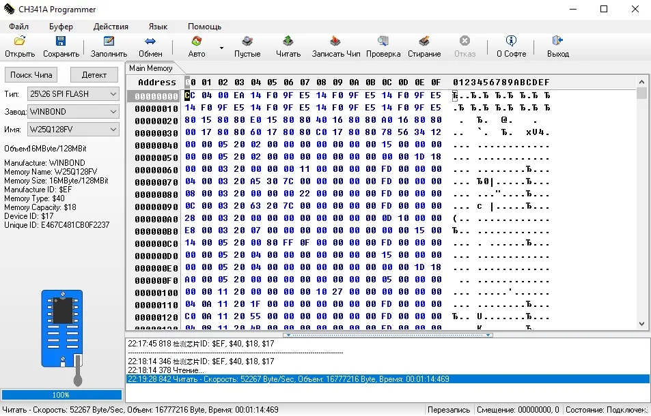Click the highlighted first byte in row 00000000
The height and width of the screenshot is (416, 651).
pyautogui.click(x=190, y=95)
